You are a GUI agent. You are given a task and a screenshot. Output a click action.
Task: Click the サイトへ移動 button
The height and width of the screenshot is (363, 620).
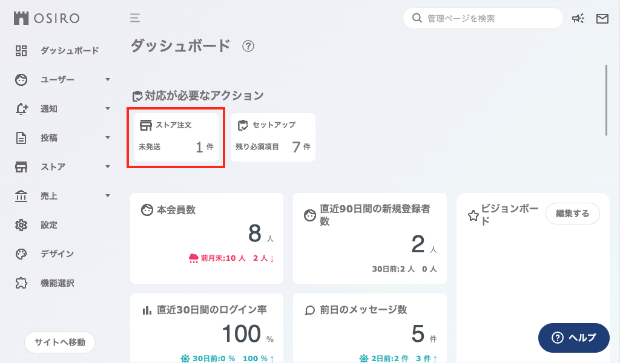[60, 342]
